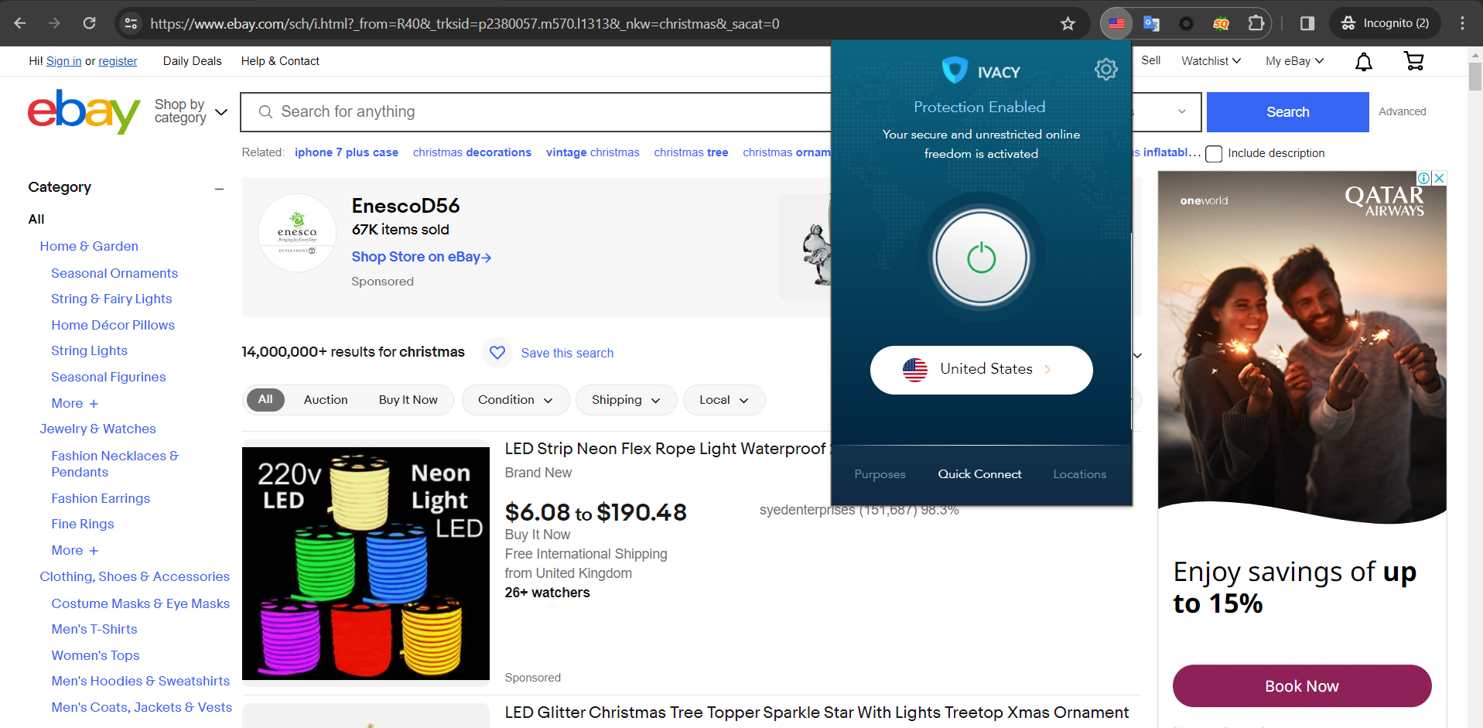Click Shop Store on eBay link
1483x728 pixels.
pos(421,257)
